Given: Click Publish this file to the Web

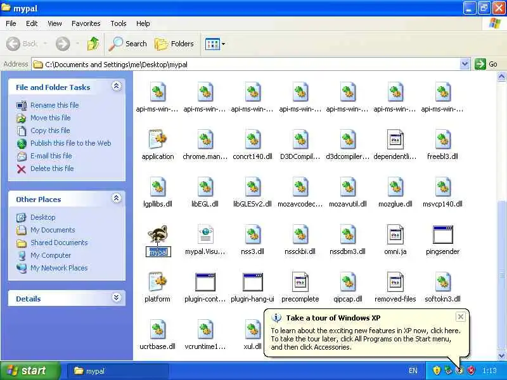Looking at the screenshot, I should click(71, 143).
